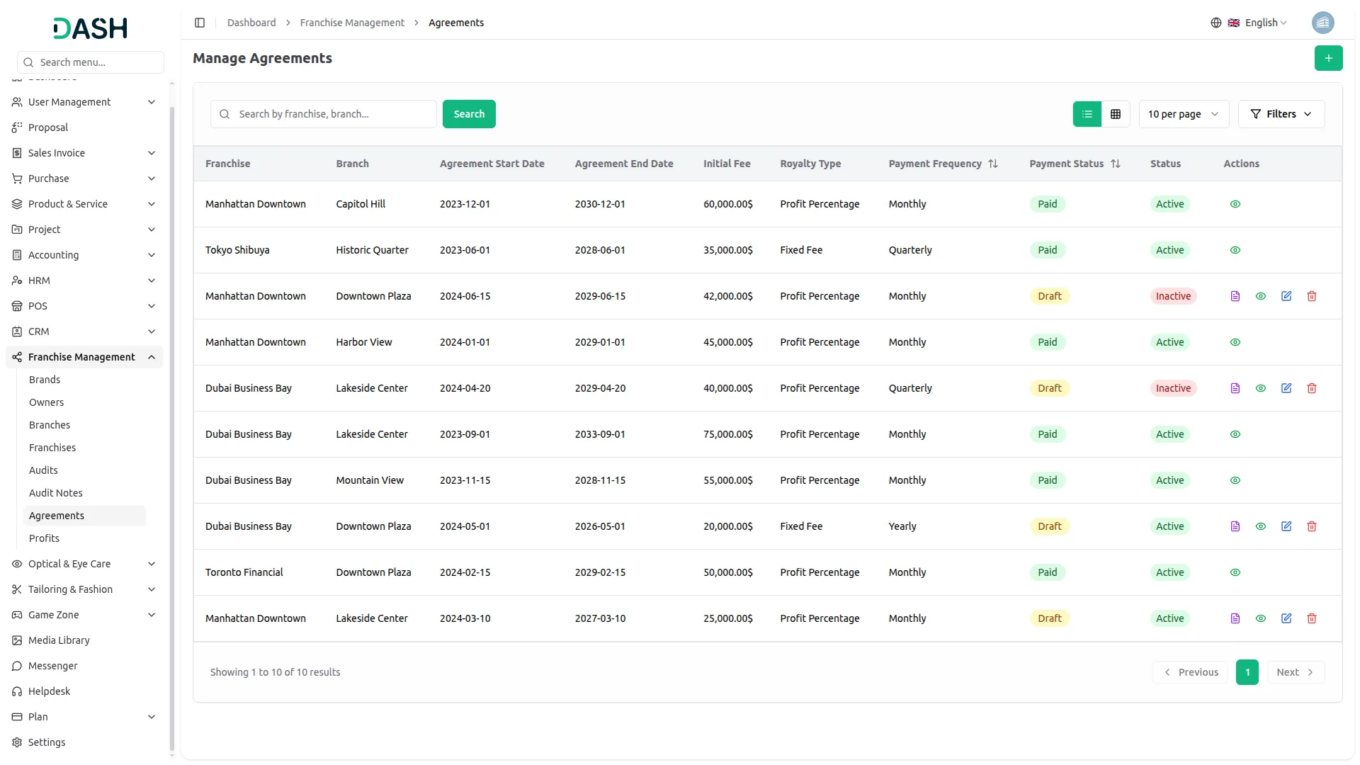
Task: View the Tokyo Shibuya agreement
Action: (1235, 250)
